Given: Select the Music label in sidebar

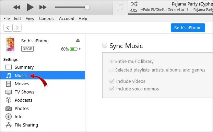Looking at the screenshot, I should pos(21,75).
